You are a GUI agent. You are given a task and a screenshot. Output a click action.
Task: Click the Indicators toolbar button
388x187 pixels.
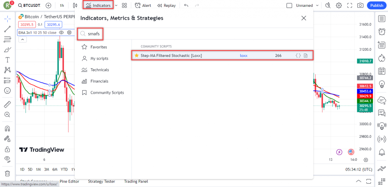point(98,5)
